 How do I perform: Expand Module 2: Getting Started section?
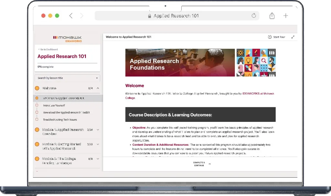click(98, 144)
